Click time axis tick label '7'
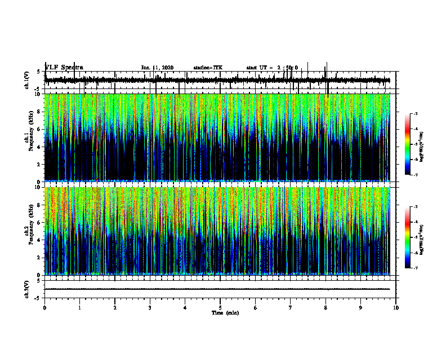446x345 pixels. click(291, 308)
